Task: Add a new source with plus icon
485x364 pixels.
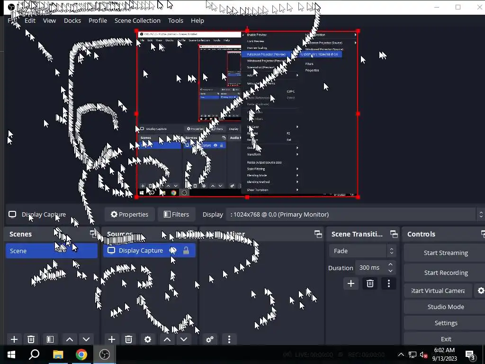Action: tap(112, 339)
